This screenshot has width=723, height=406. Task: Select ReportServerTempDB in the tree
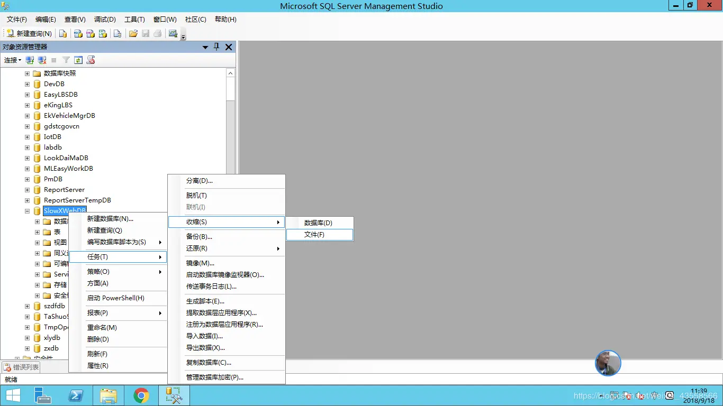click(77, 200)
